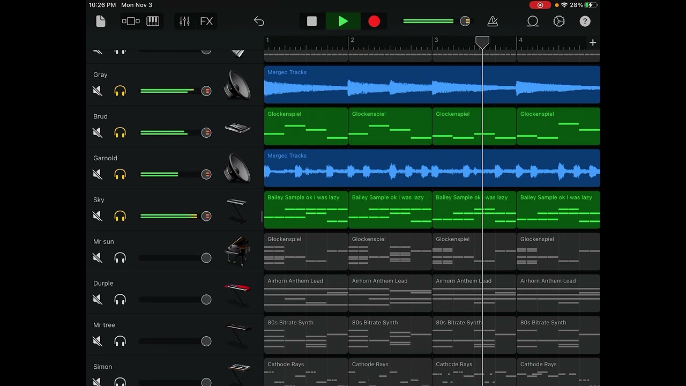
Task: Switch to tracks view button
Action: (131, 21)
